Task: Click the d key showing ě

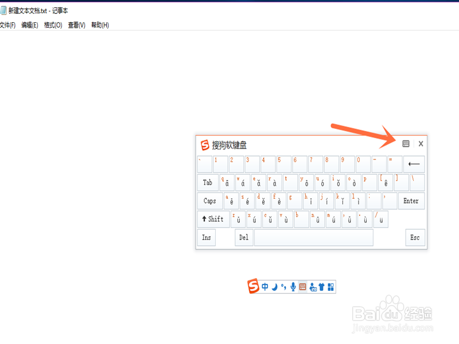Action: click(x=263, y=201)
